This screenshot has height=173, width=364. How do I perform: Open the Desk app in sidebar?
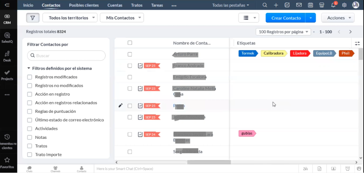pyautogui.click(x=7, y=56)
